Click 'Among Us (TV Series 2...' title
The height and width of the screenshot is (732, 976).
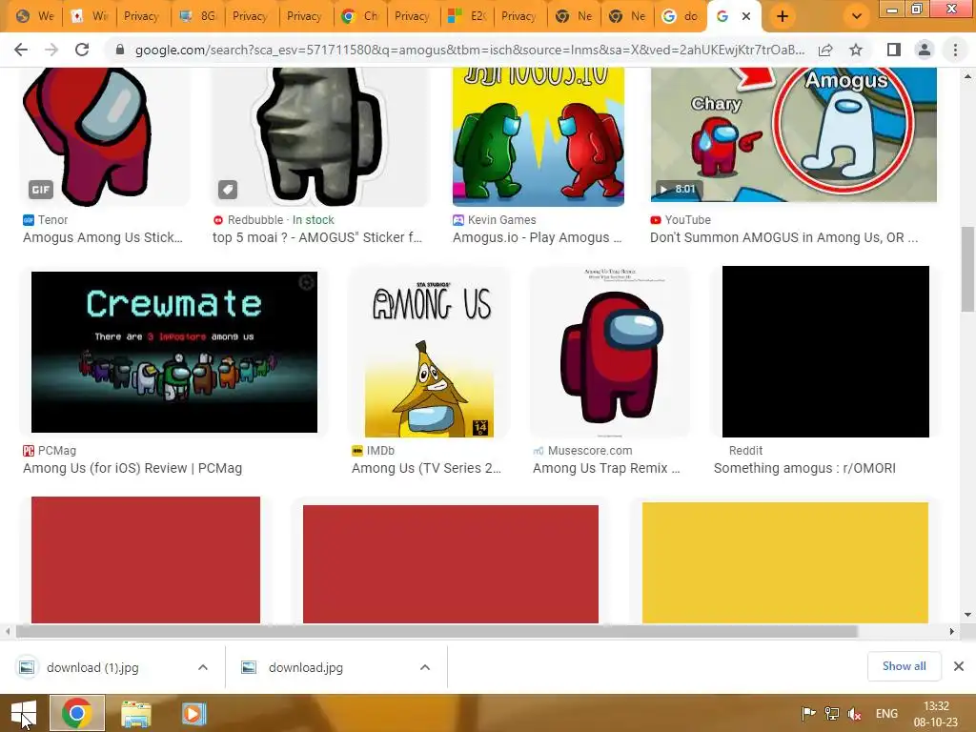[x=426, y=468]
